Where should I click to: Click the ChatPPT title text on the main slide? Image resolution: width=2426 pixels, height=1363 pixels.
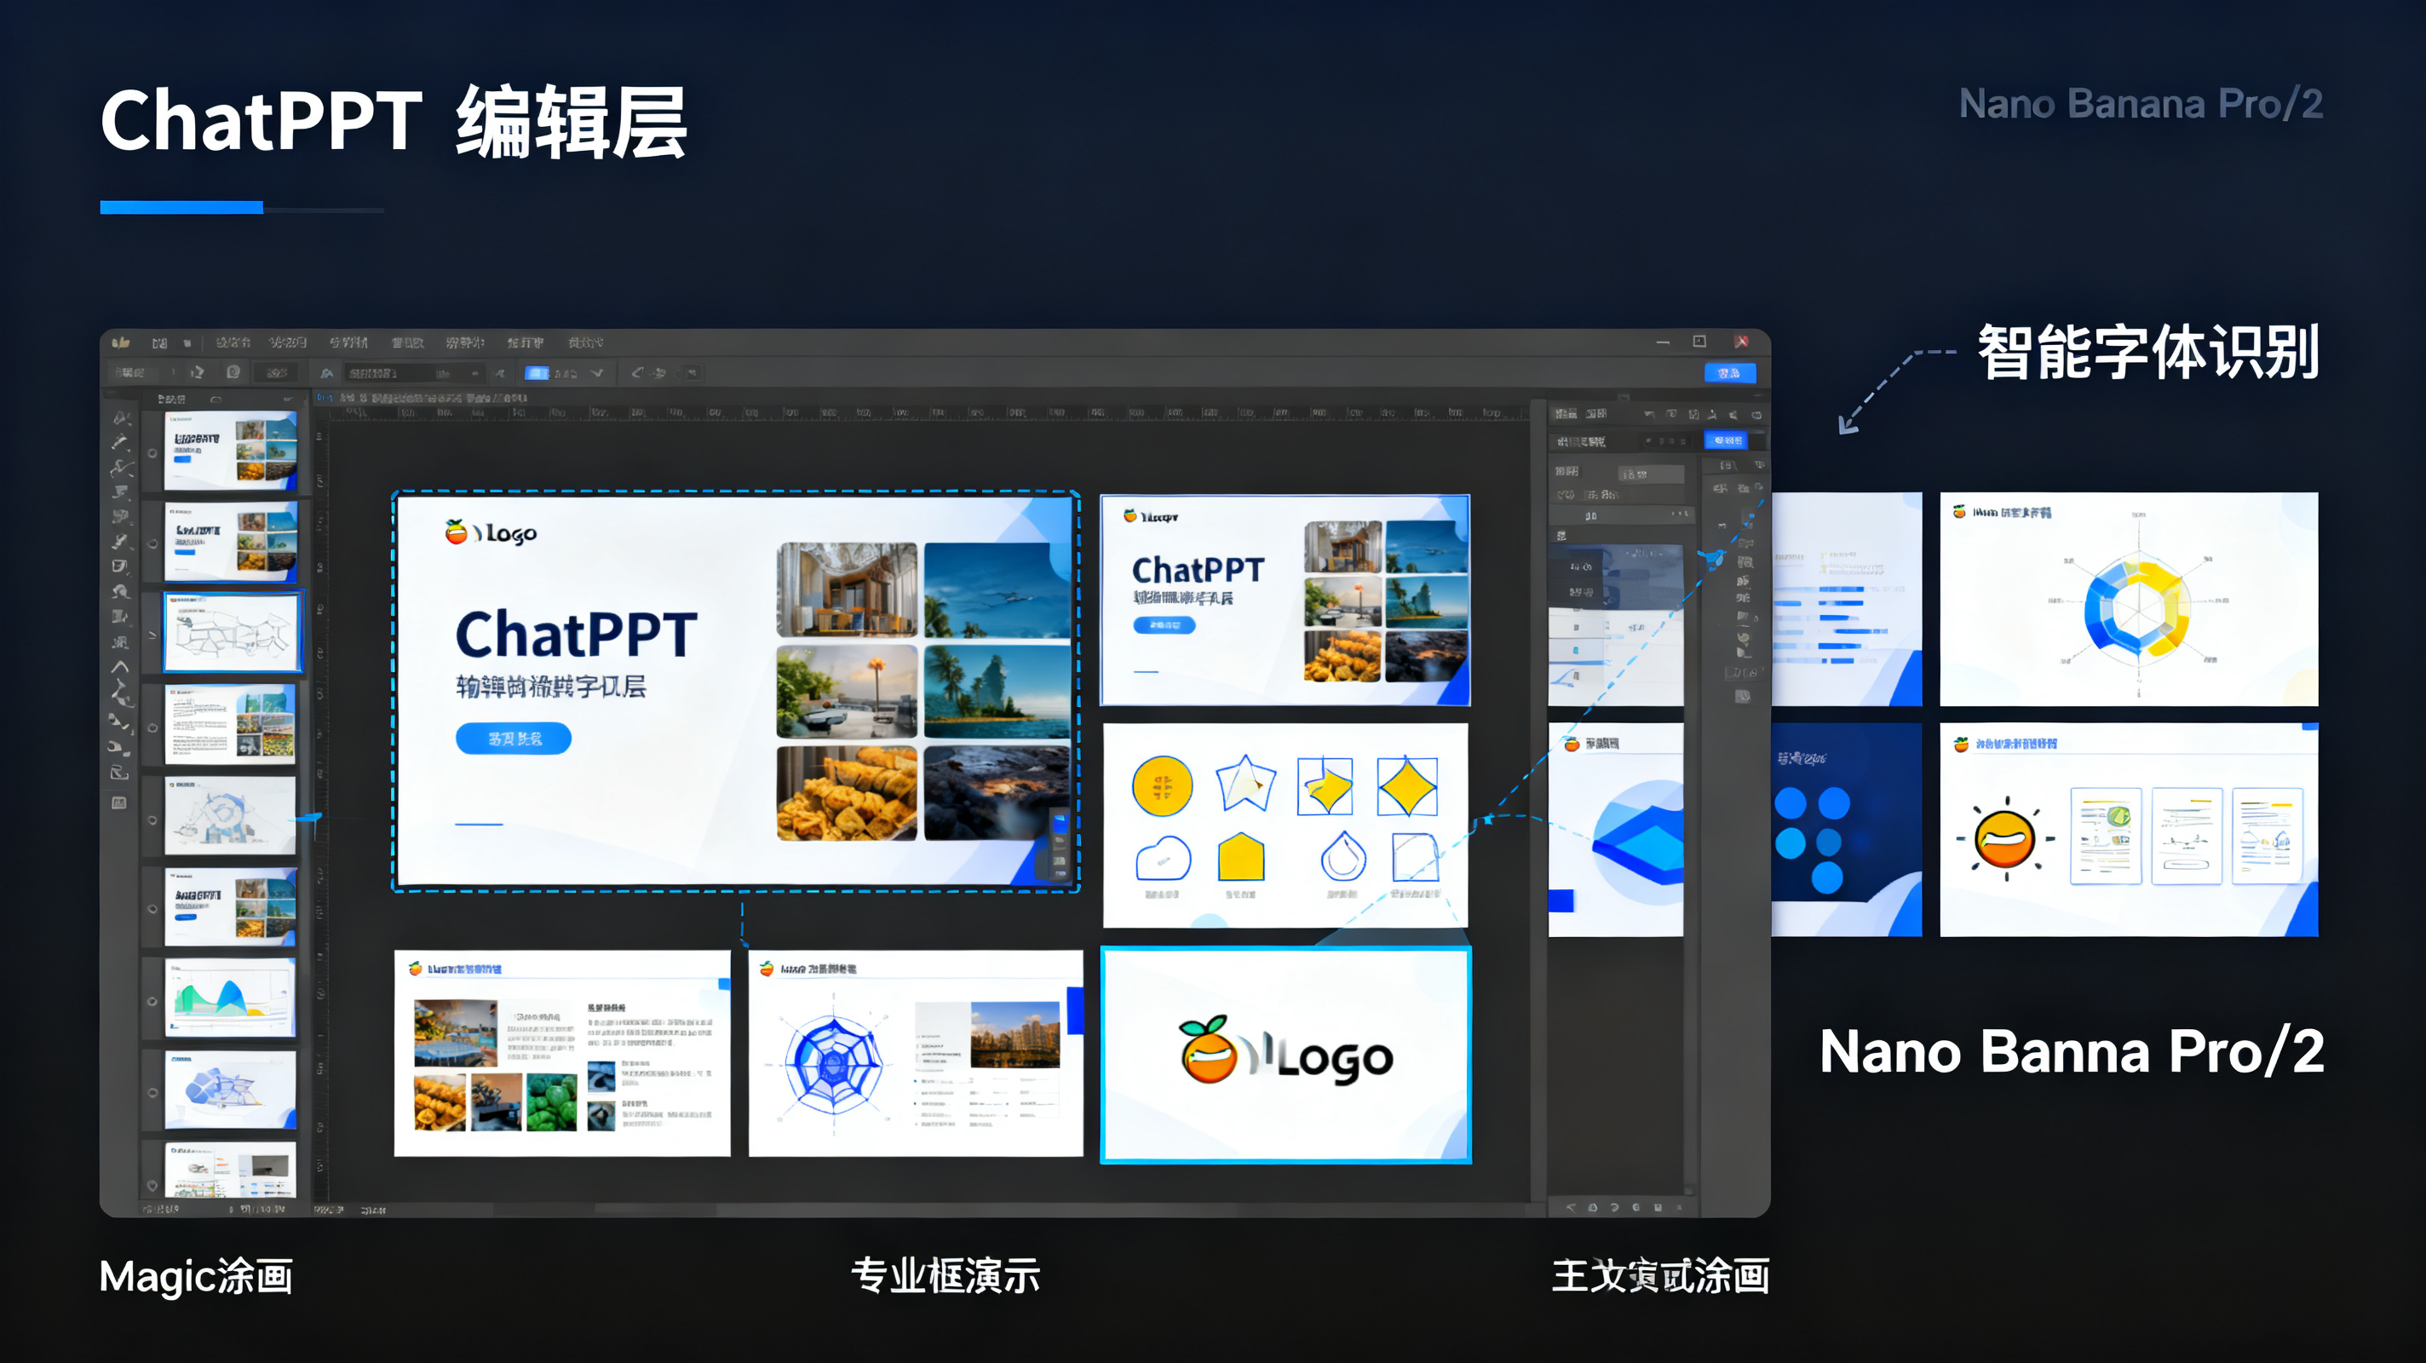(577, 634)
